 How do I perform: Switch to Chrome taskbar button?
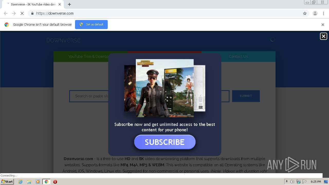(x=46, y=182)
